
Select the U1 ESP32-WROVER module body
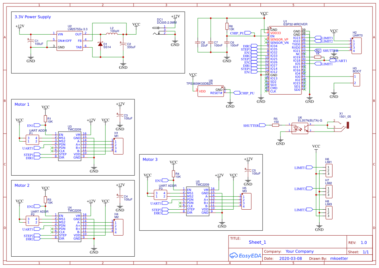285,60
